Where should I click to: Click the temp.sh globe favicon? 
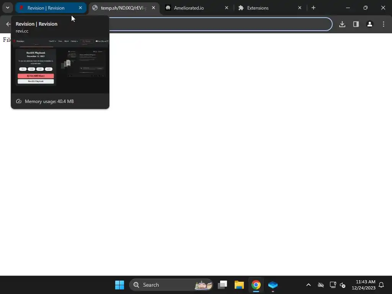(95, 8)
